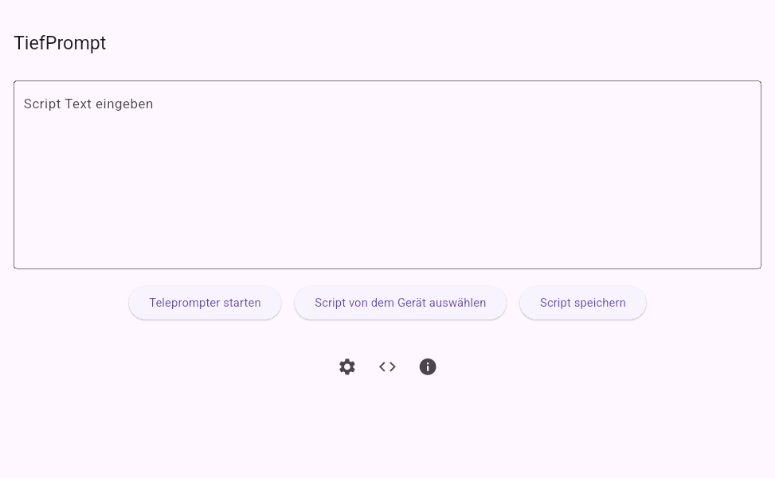Screen dimensions: 775x478
Task: Start the teleprompter
Action: [x=205, y=303]
